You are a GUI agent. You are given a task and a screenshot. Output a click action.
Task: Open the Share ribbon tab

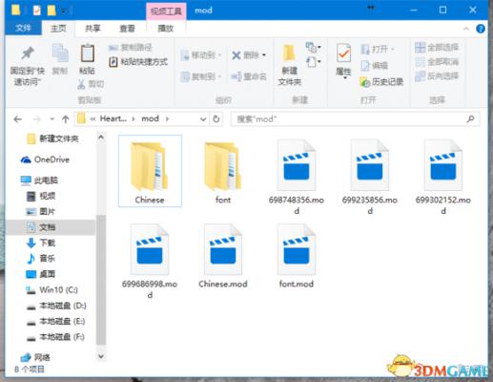[x=92, y=29]
